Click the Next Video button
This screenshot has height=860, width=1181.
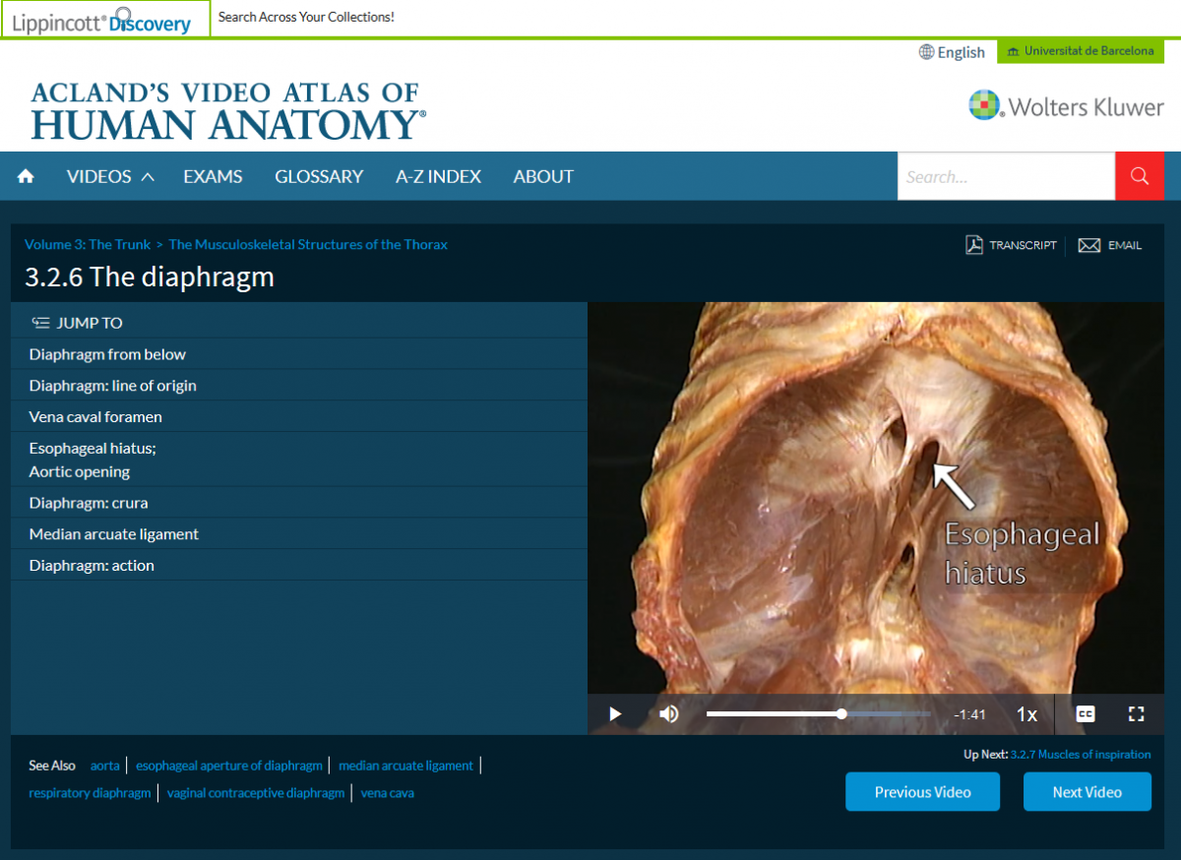pos(1087,792)
